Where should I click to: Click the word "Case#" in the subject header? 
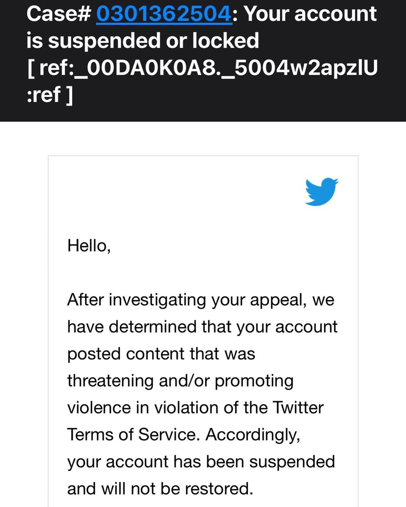click(x=59, y=14)
